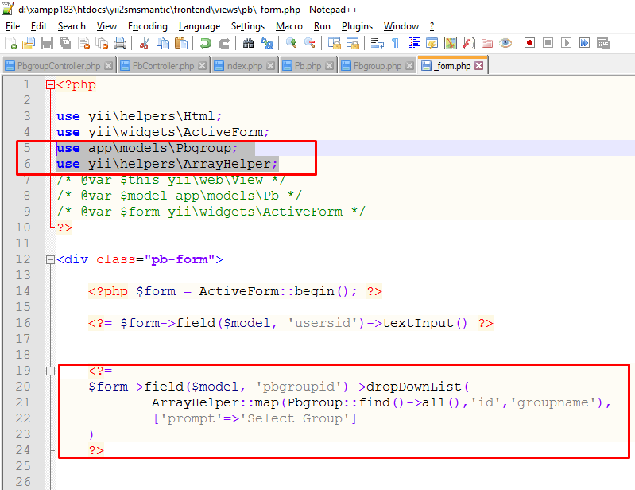The image size is (635, 490).
Task: Open the Macro menu
Action: tap(288, 26)
